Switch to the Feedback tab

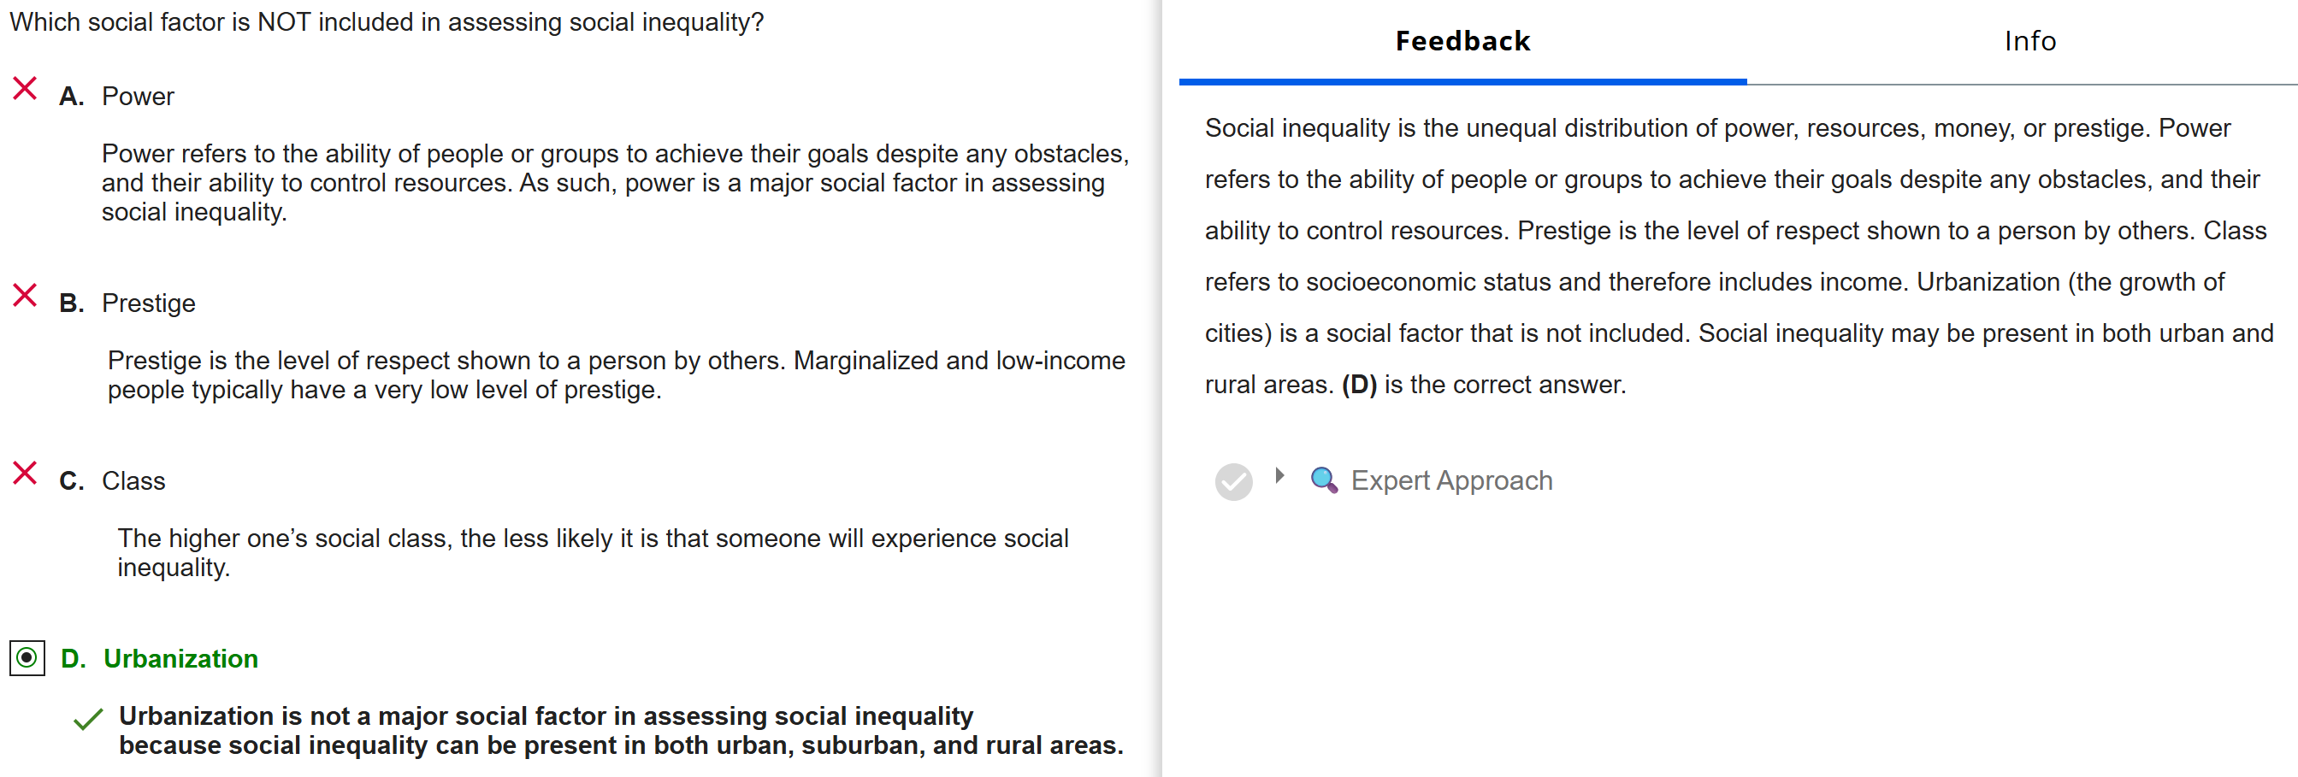click(x=1462, y=41)
